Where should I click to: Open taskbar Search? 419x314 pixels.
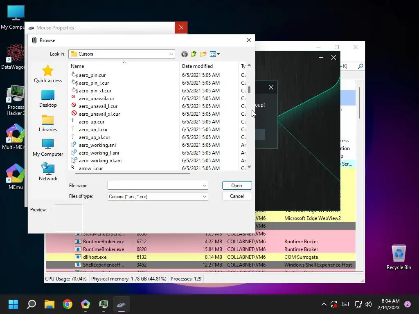(32, 304)
